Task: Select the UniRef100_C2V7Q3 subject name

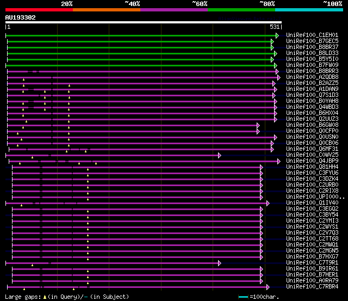Action: (312, 233)
